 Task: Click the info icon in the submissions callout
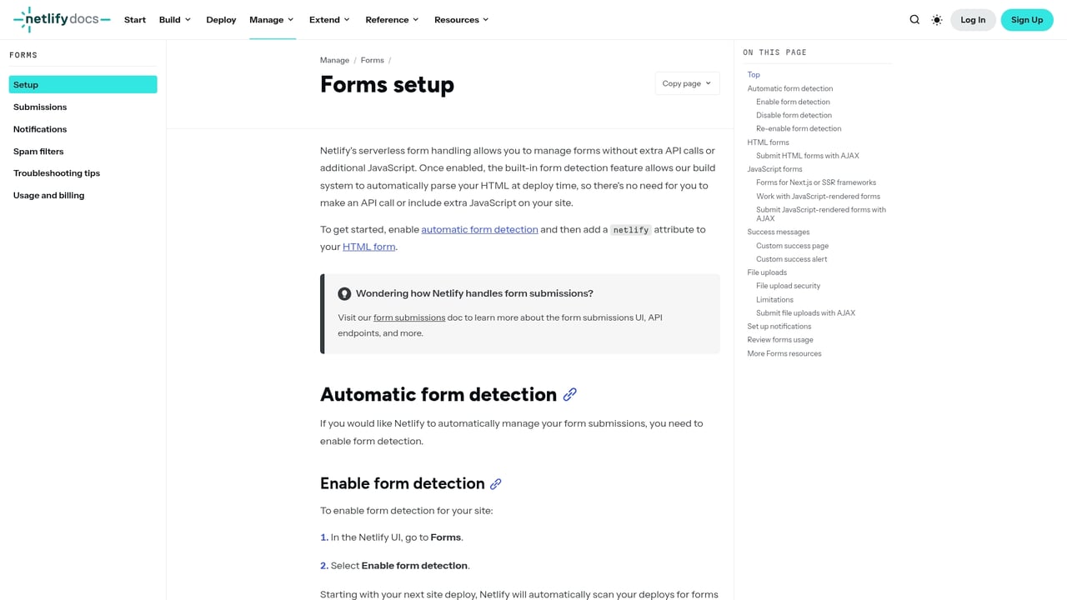[344, 293]
